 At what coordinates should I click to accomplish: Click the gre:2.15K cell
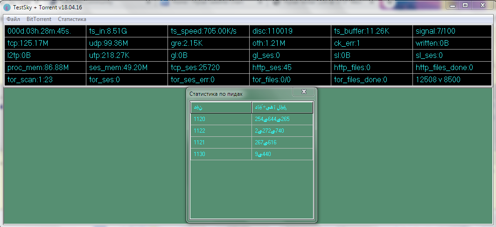coord(209,43)
